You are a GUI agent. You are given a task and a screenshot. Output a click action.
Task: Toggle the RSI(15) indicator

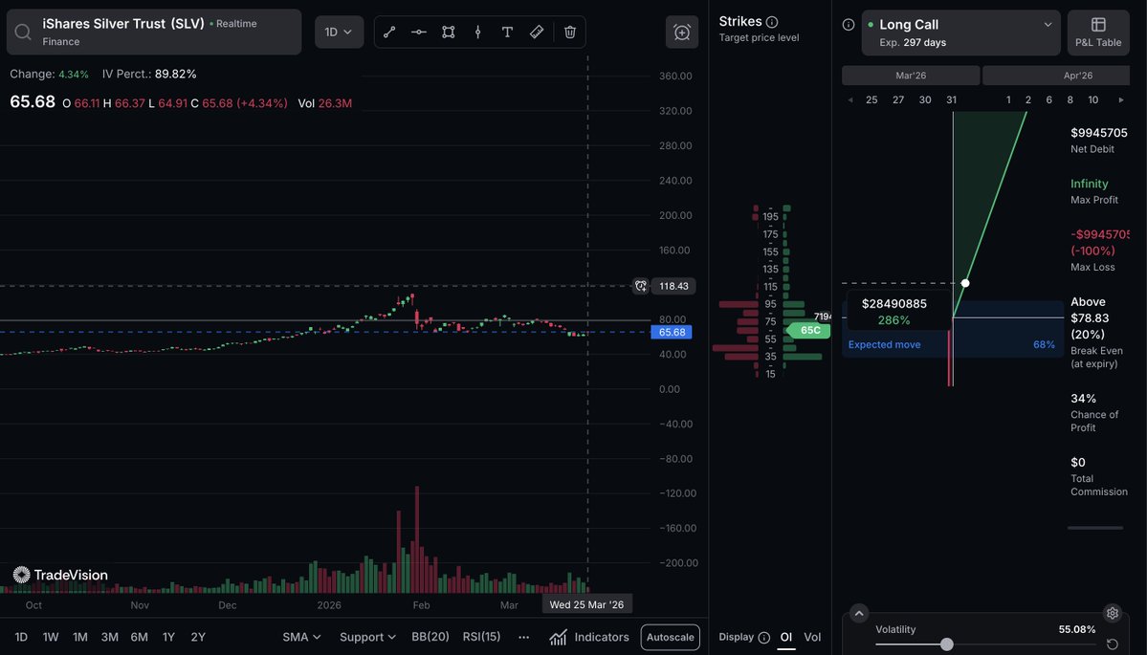[481, 637]
